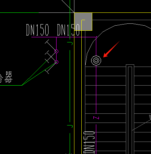Select the magenta dot at pipe corner

(97, 37)
